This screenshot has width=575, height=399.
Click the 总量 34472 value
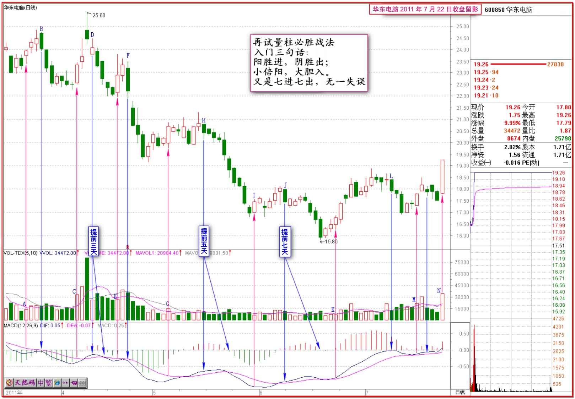(x=512, y=131)
